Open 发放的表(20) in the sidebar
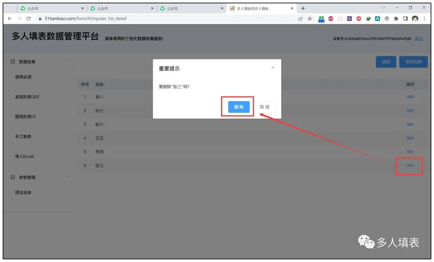 (27, 97)
